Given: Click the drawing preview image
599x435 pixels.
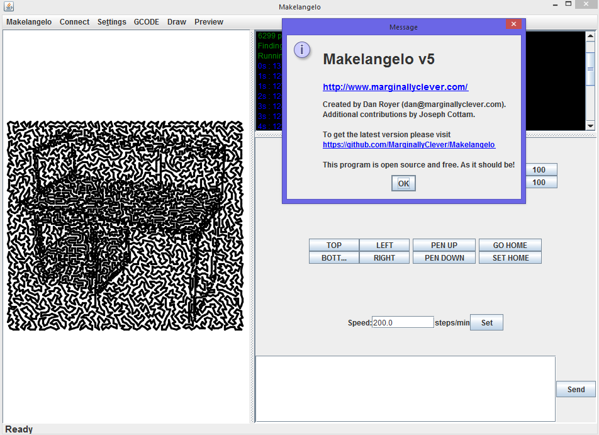Looking at the screenshot, I should [x=125, y=225].
